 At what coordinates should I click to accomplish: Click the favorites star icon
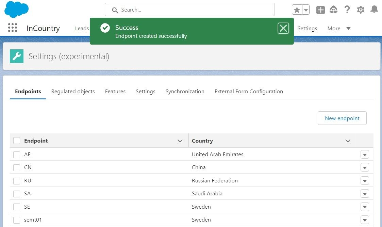(x=297, y=10)
